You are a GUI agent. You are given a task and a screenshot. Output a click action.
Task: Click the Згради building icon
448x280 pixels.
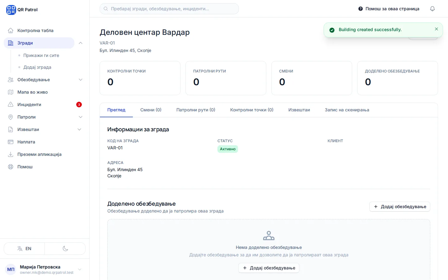click(x=11, y=43)
